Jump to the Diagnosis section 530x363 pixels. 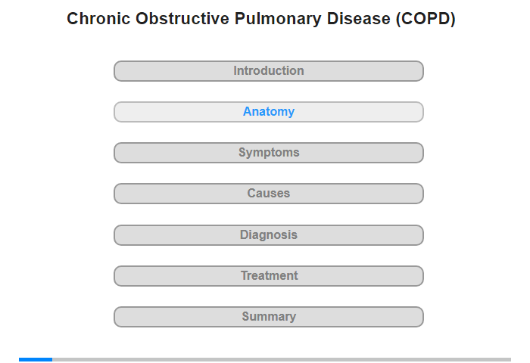pyautogui.click(x=269, y=235)
